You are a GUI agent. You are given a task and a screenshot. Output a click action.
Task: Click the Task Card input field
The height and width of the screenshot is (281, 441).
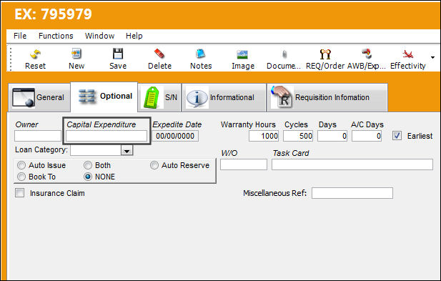[x=352, y=164]
